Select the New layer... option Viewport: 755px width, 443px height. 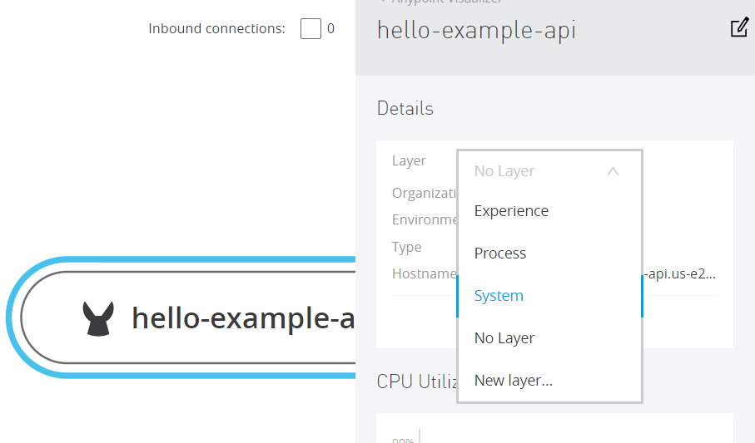[x=549, y=380]
